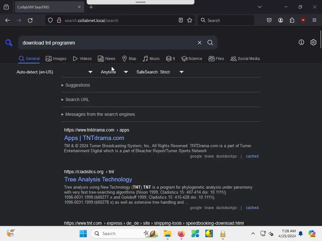Viewport: 322px width, 241px height.
Task: Open the clock showing 7:28 AM 4/25/2024
Action: pyautogui.click(x=287, y=233)
